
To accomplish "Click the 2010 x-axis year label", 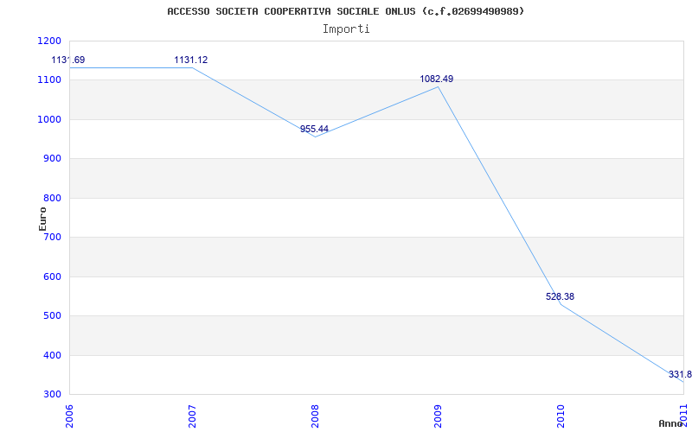I will (561, 416).
